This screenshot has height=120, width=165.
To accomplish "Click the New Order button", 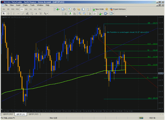I will click(x=98, y=9).
